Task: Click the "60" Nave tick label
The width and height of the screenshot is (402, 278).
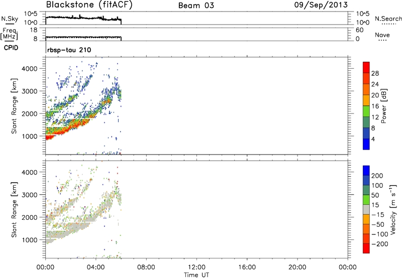Action: point(359,30)
